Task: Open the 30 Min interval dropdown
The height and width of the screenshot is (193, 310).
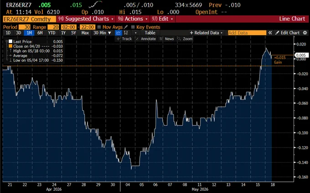Action: 102,33
